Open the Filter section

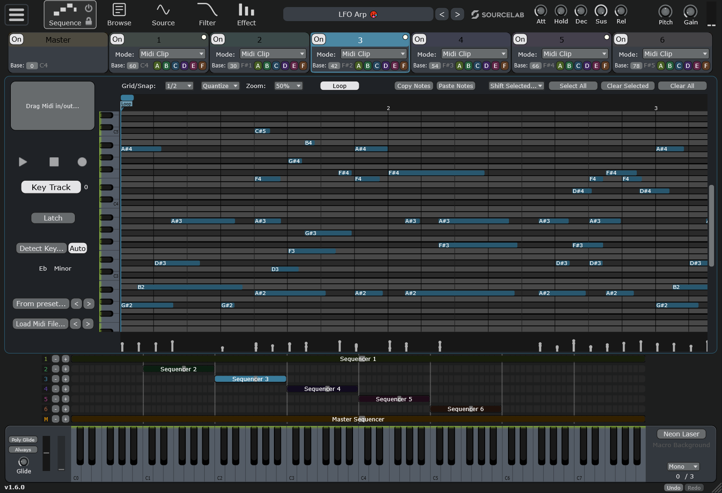207,15
